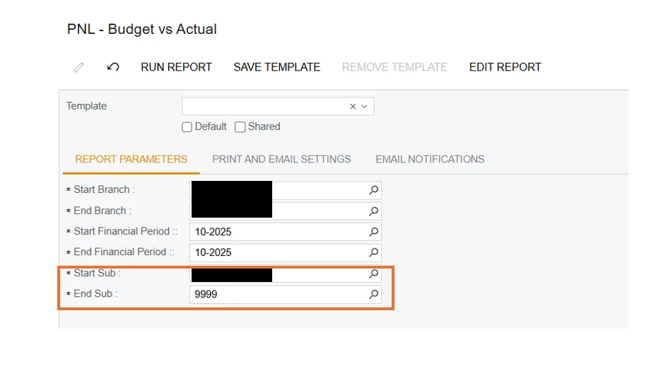Click the End Branch label
This screenshot has width=661, height=371.
(103, 211)
